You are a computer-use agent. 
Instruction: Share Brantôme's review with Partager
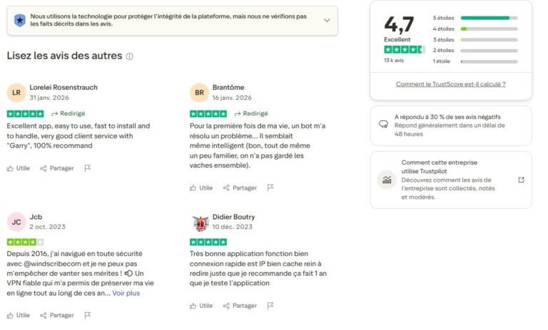[240, 187]
